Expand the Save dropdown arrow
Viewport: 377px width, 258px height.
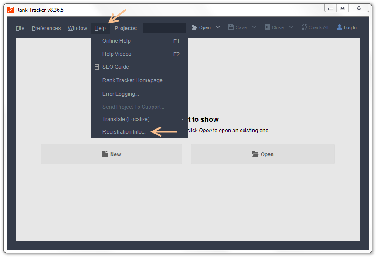pos(254,27)
